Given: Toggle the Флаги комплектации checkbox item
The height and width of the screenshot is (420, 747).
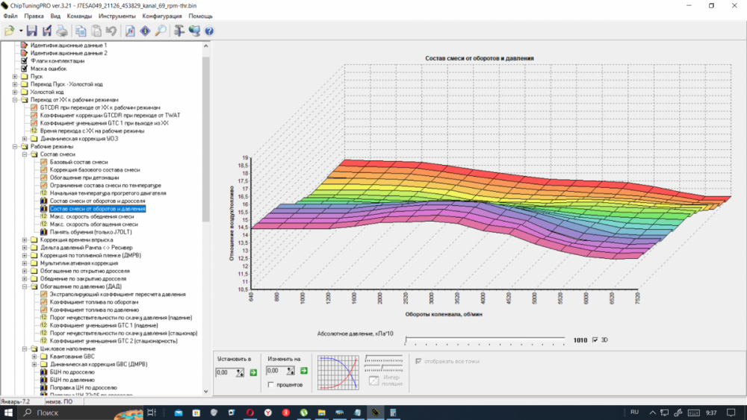Looking at the screenshot, I should click(x=25, y=61).
